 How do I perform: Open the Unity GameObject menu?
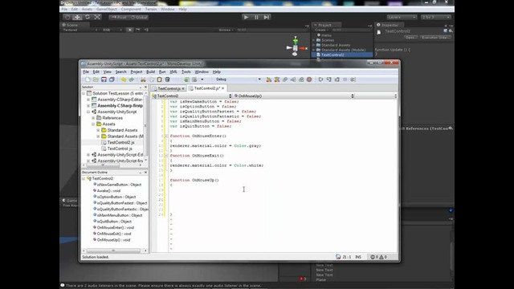(x=107, y=9)
